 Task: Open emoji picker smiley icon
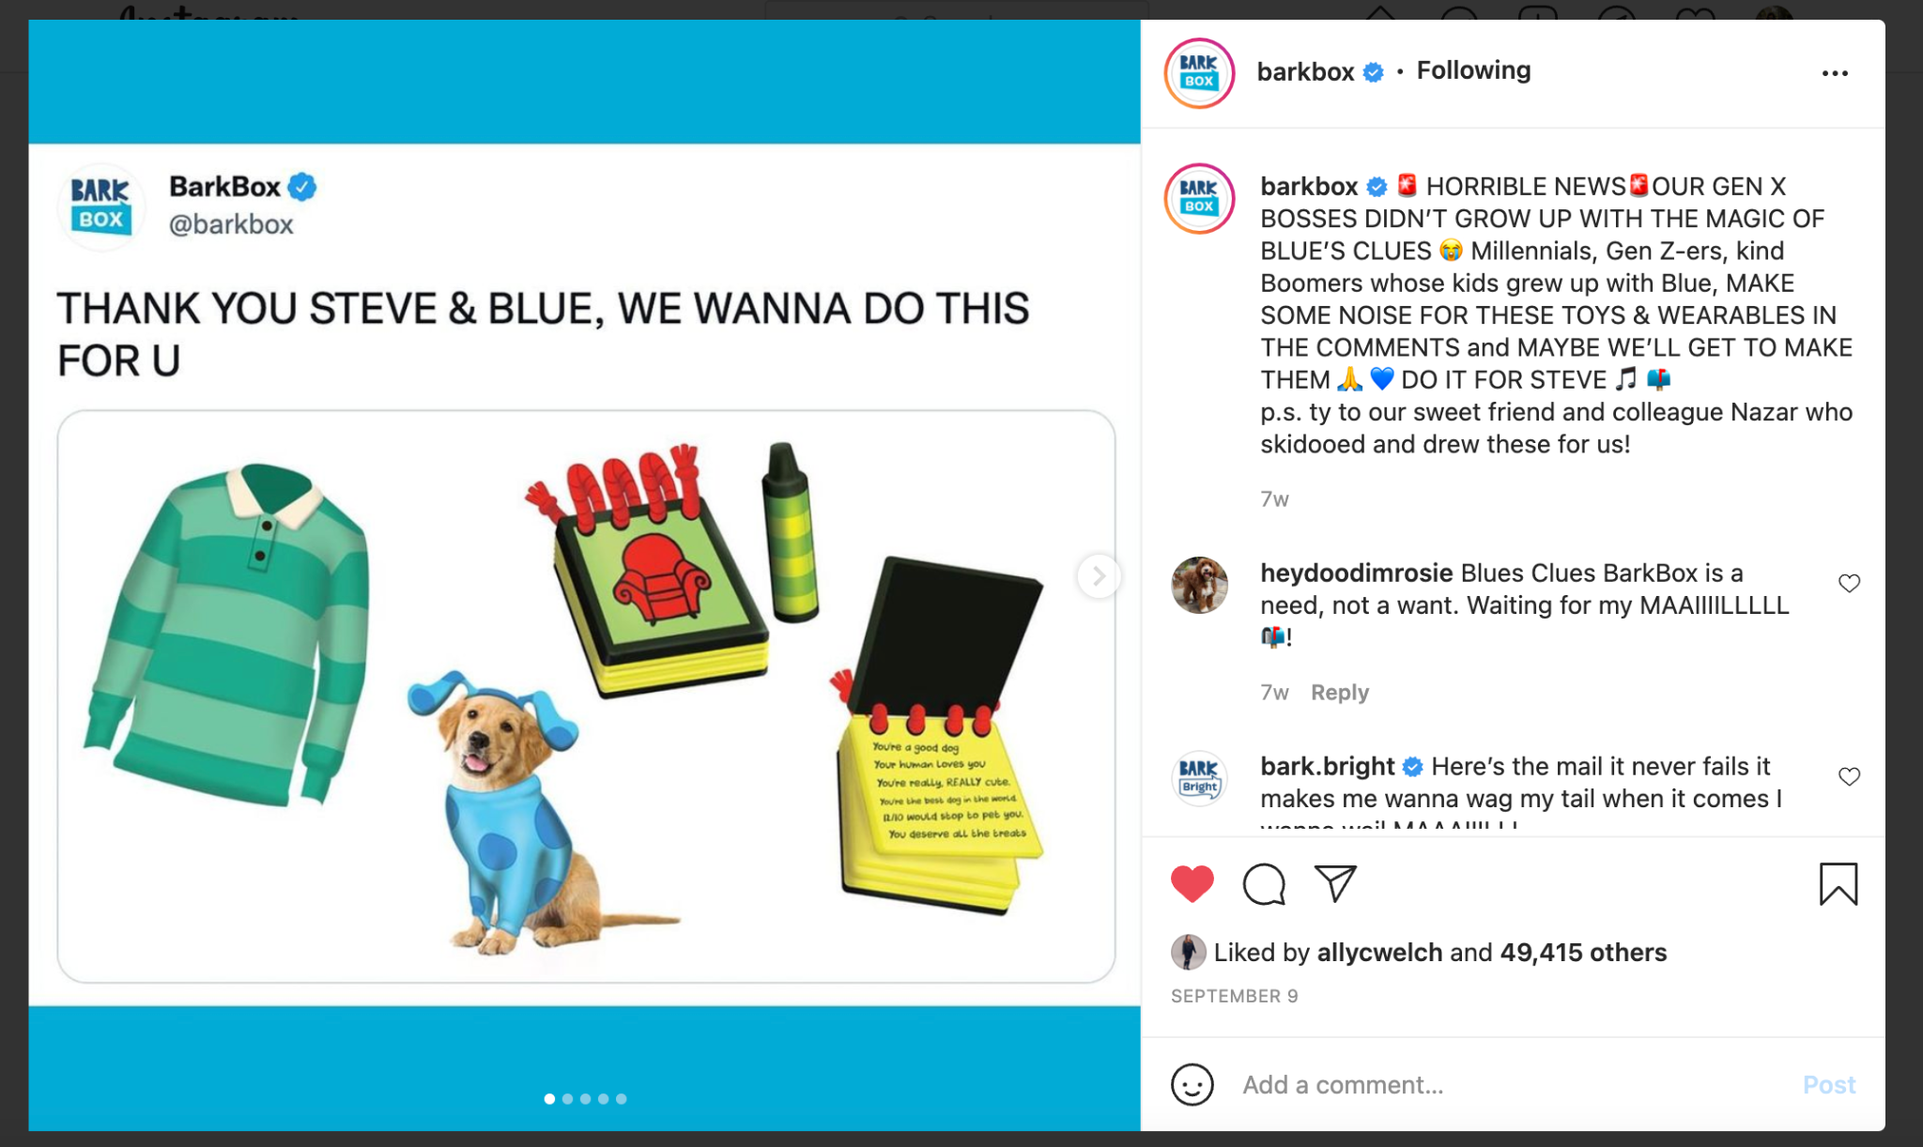point(1192,1085)
